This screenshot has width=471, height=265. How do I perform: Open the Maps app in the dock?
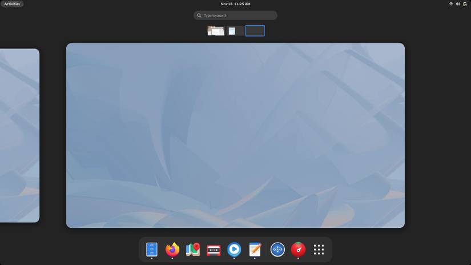[193, 250]
